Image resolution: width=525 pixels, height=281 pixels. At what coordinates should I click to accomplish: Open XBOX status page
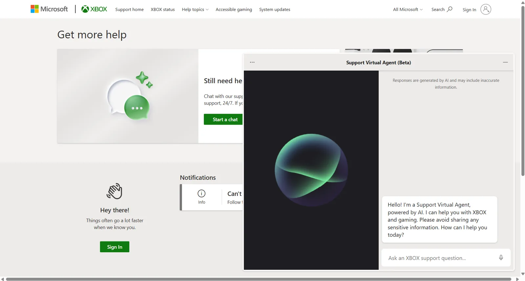pyautogui.click(x=163, y=9)
